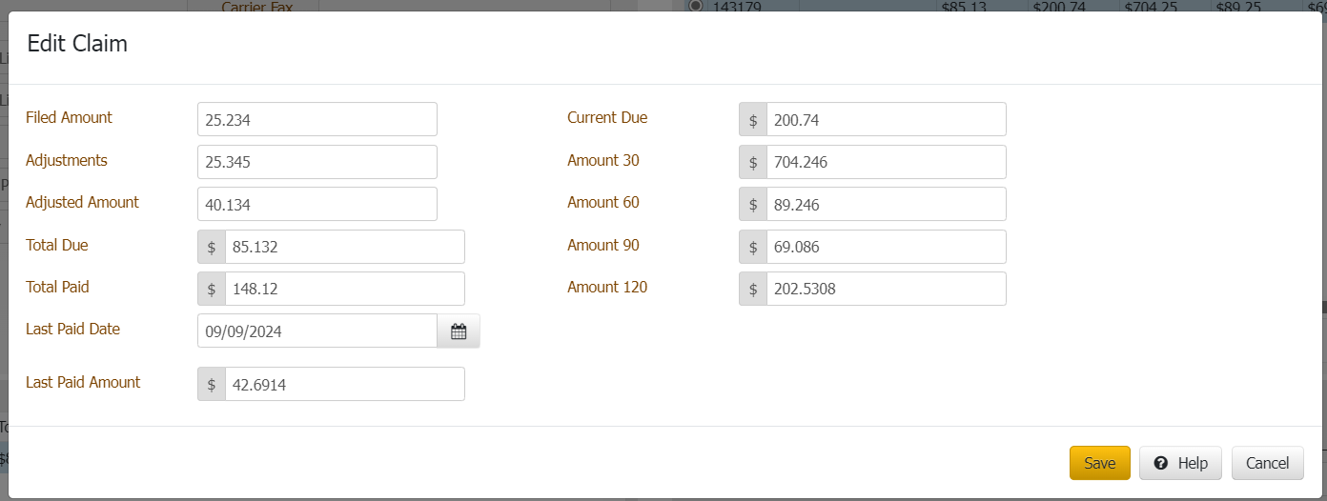Select the radio button beside 143179

point(695,6)
